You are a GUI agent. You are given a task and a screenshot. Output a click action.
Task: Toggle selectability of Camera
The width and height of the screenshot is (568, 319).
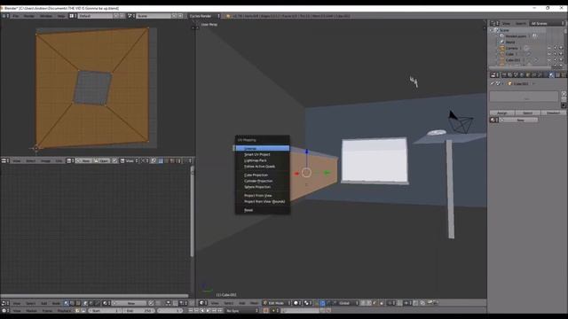tap(556, 48)
